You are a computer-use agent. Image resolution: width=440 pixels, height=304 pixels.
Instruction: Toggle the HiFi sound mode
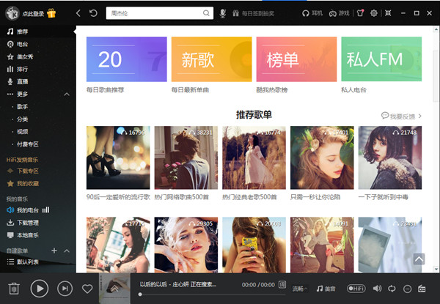click(356, 289)
